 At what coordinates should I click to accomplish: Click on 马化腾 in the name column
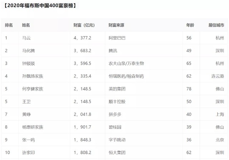coord(28,50)
